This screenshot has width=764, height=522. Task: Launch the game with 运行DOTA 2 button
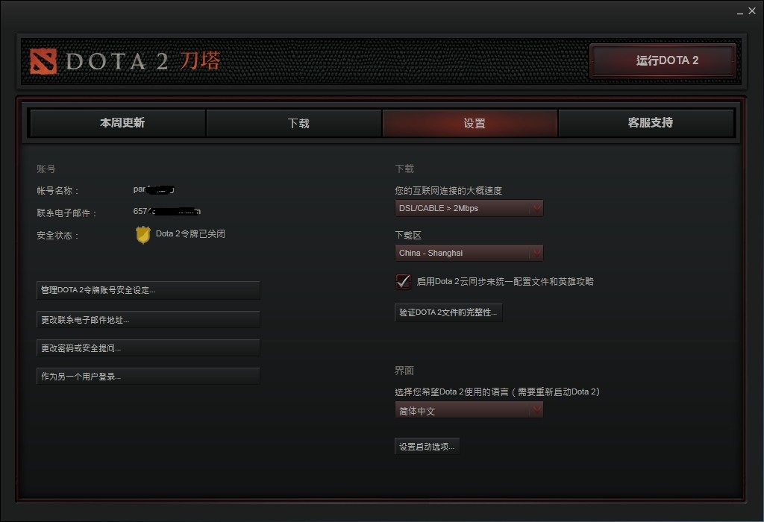(663, 60)
